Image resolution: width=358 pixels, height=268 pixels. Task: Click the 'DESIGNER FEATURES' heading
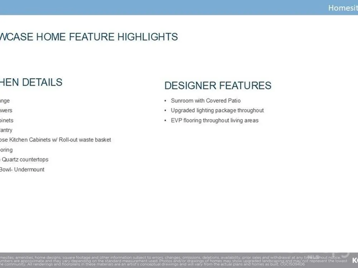tap(218, 85)
